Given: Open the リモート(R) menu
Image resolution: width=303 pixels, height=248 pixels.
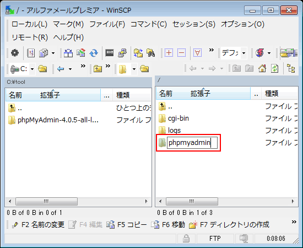Looking at the screenshot, I should (30, 37).
